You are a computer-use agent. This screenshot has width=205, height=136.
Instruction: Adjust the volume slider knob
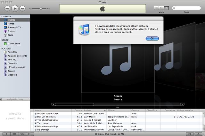(x=41, y=9)
